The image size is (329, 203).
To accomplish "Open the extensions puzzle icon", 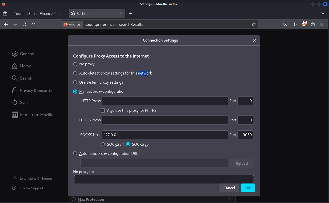I will [313, 24].
